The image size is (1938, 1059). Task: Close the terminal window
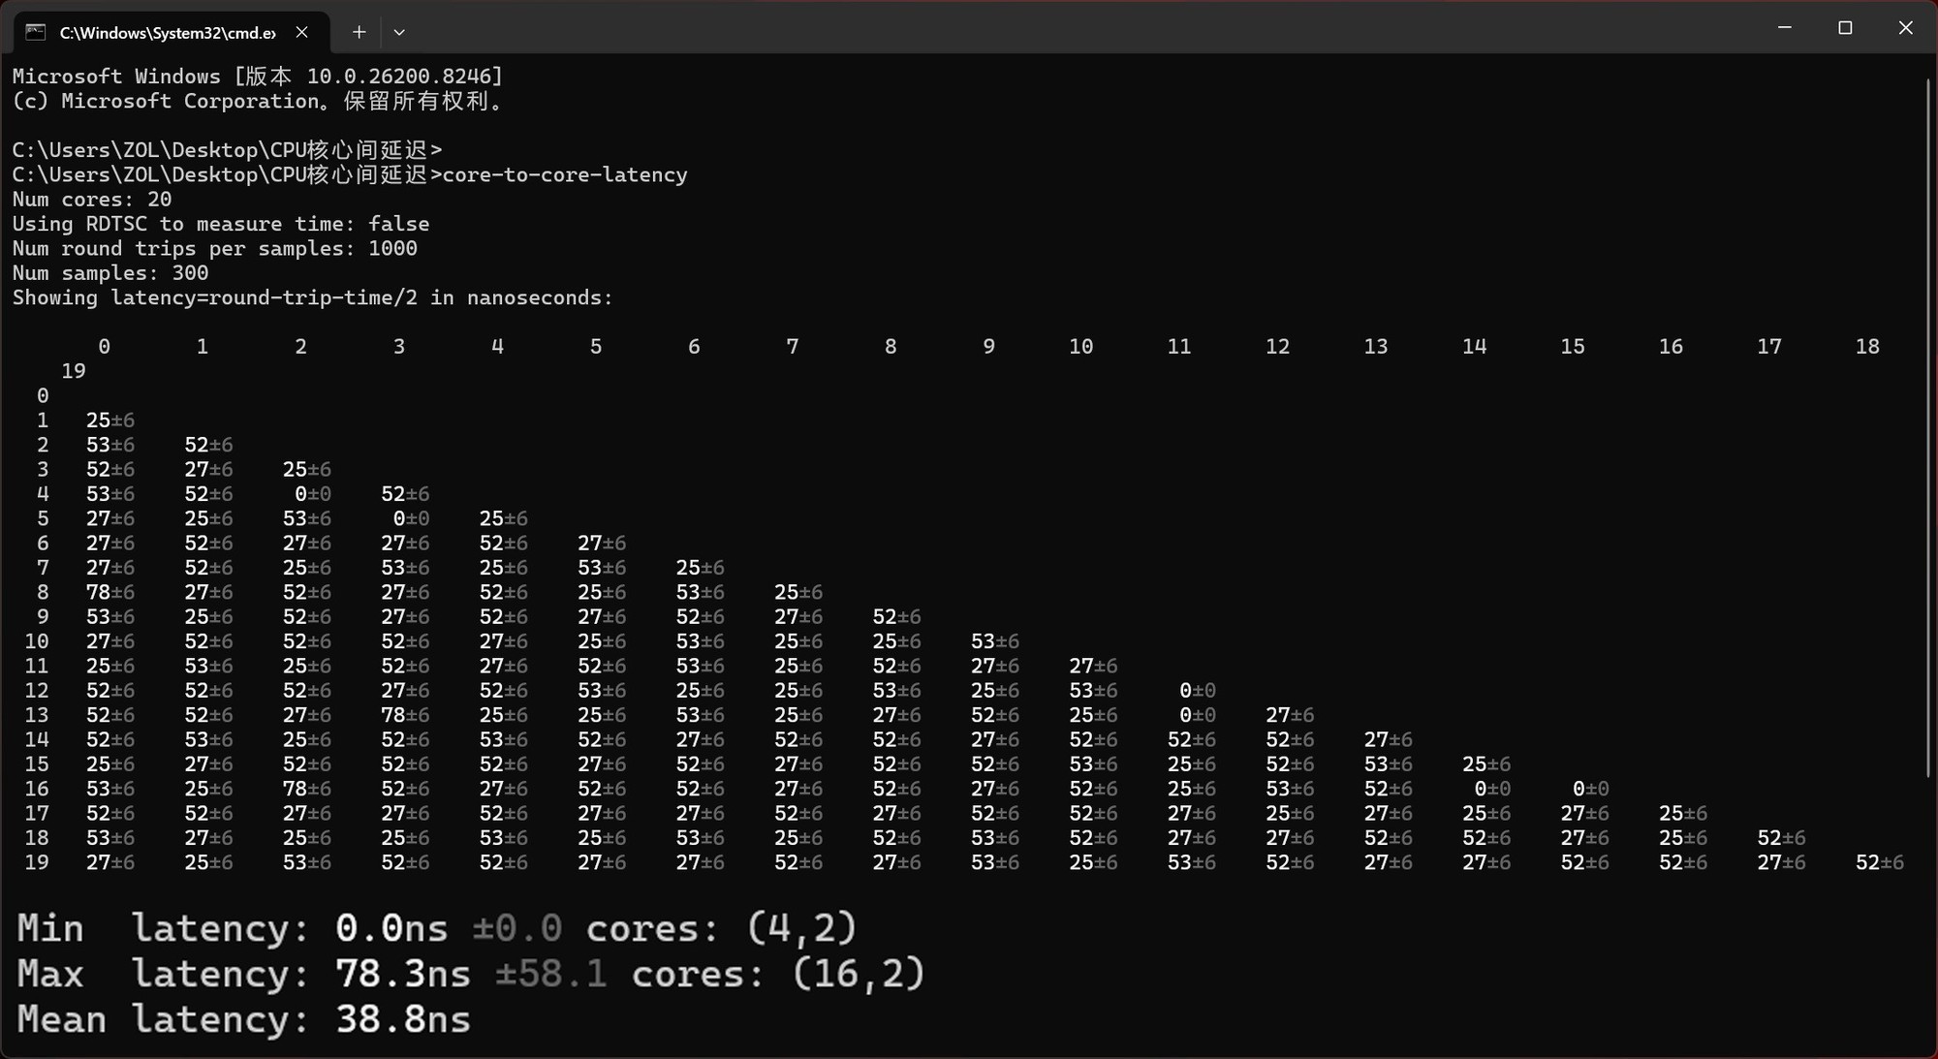click(x=1905, y=28)
